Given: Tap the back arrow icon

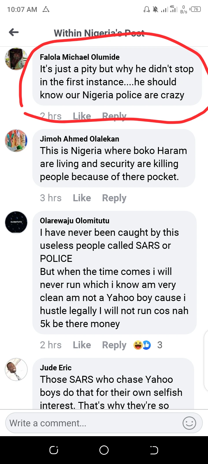Looking at the screenshot, I should click(14, 32).
